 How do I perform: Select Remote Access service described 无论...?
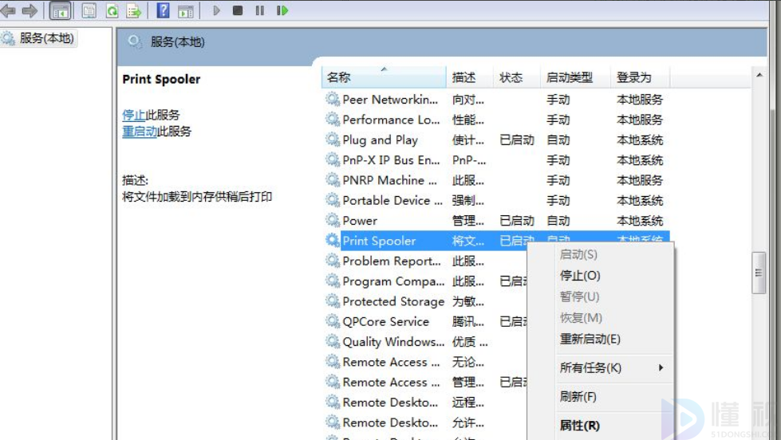[x=425, y=362]
